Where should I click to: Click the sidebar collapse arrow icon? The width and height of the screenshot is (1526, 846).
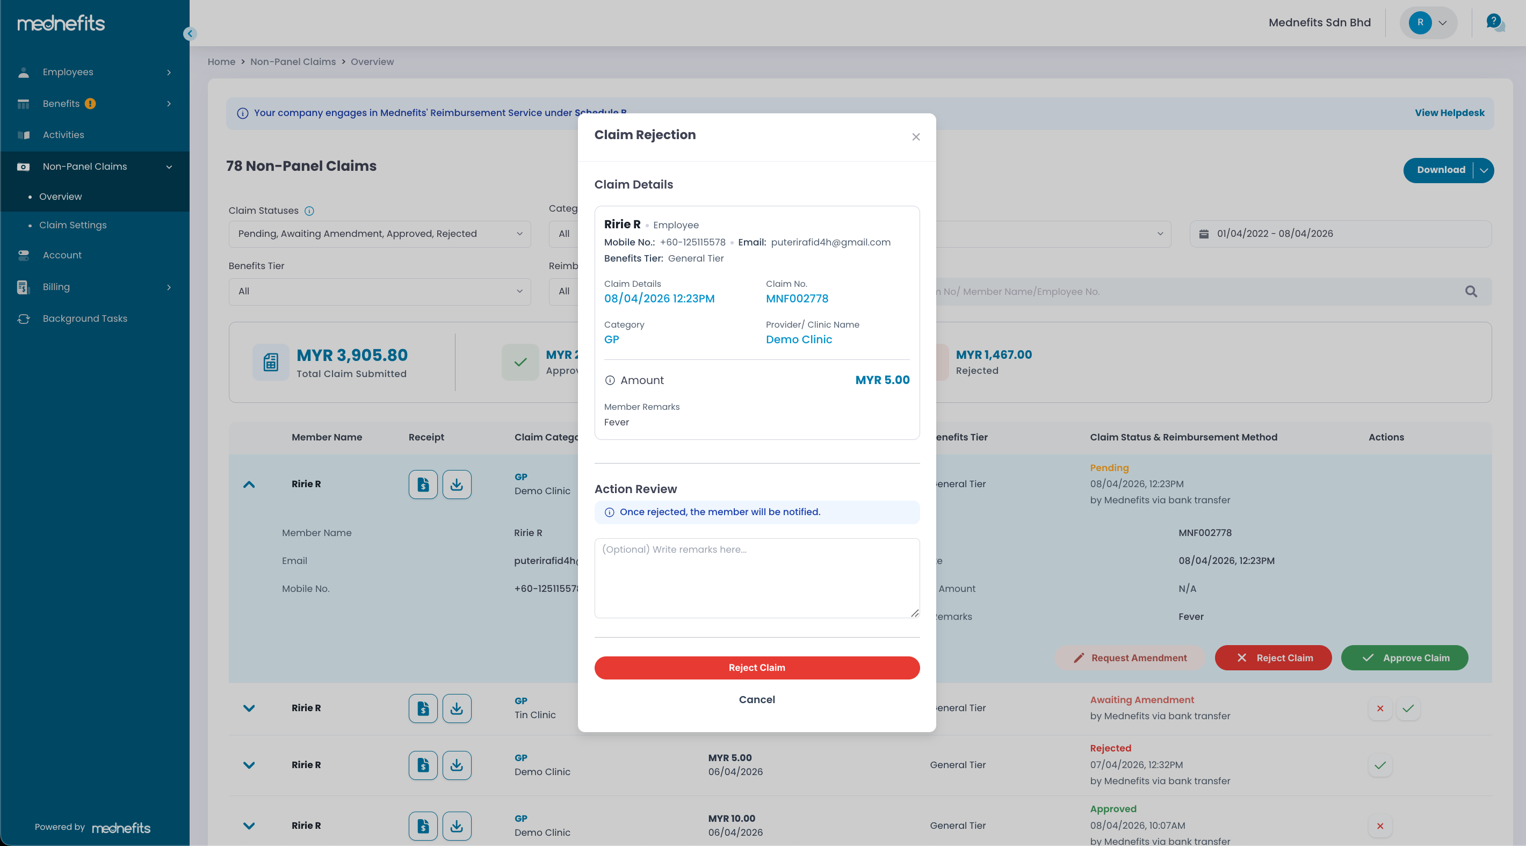(190, 34)
